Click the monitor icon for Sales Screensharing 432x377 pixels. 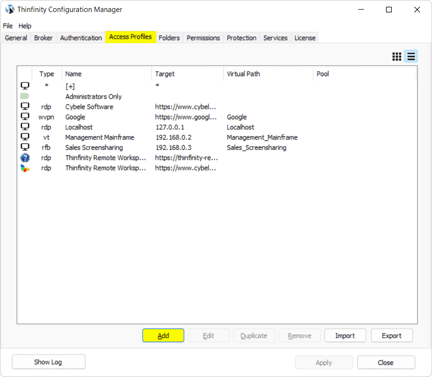click(25, 147)
